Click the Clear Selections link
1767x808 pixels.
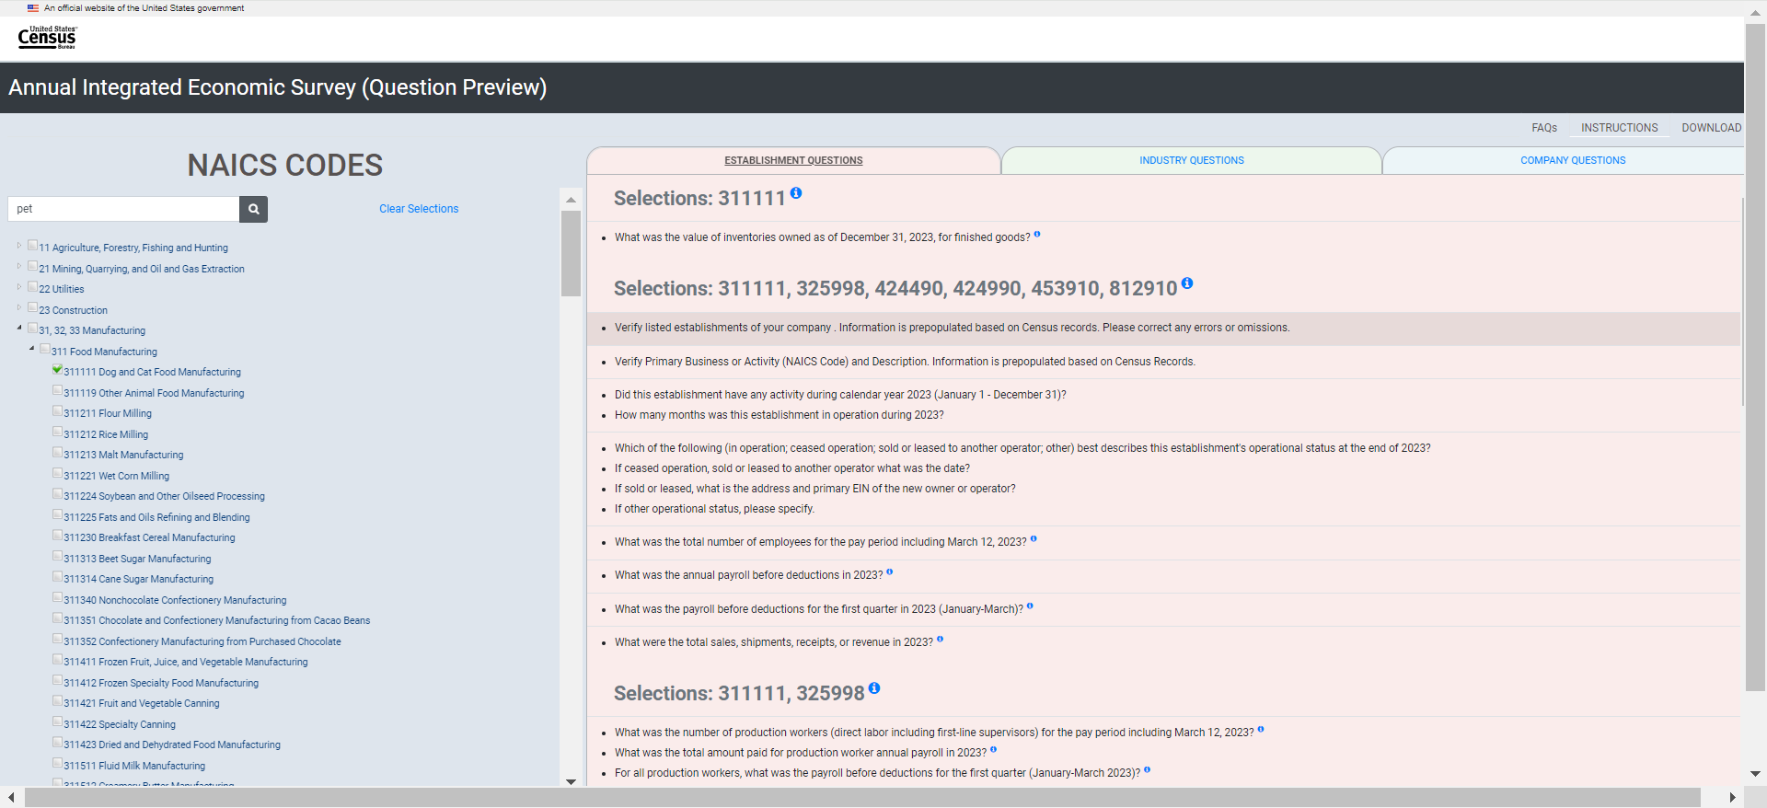tap(419, 209)
